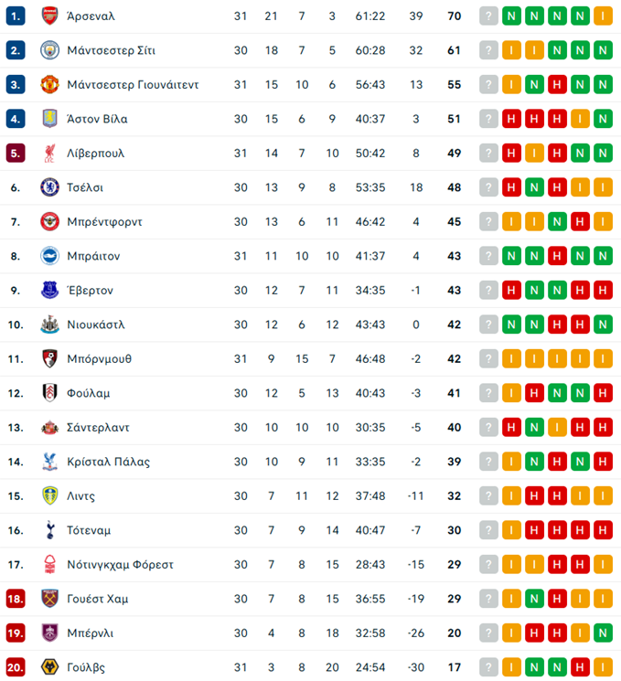Click the Chelsea club badge

(49, 187)
